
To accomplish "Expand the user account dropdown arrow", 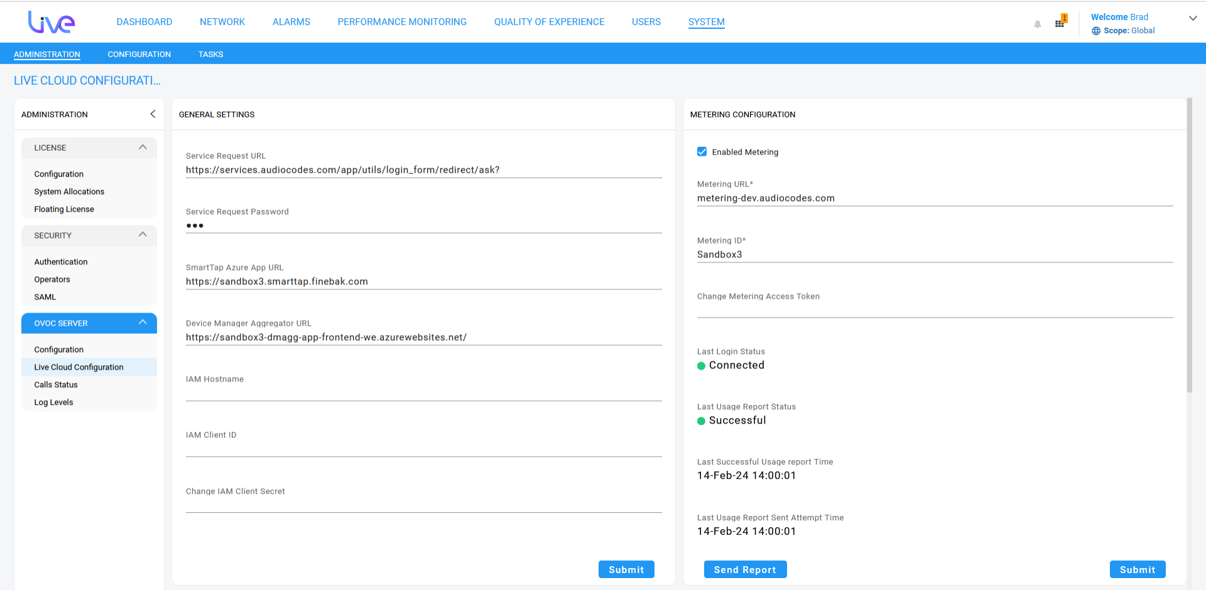I will pyautogui.click(x=1193, y=18).
